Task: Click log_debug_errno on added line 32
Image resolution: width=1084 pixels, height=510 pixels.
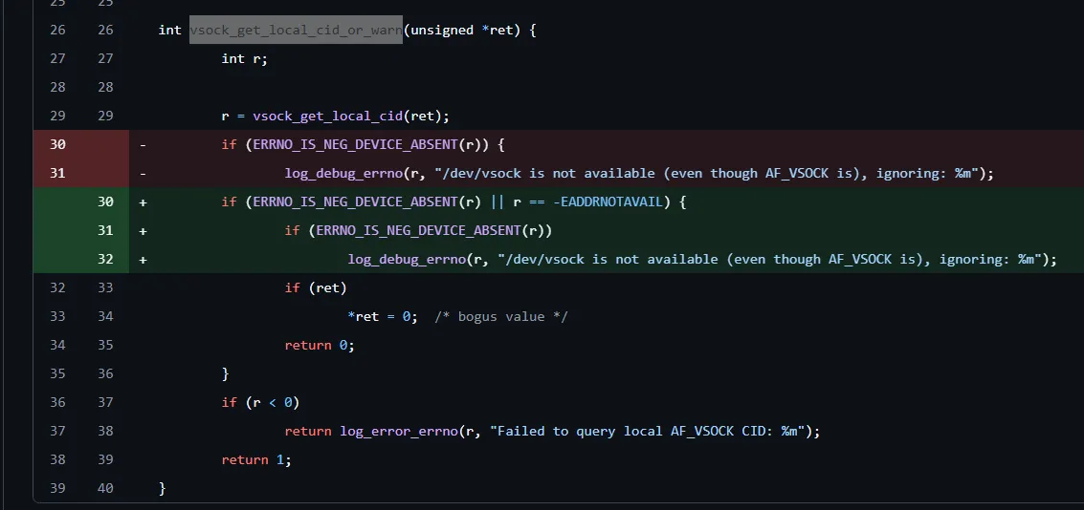Action: pyautogui.click(x=407, y=260)
